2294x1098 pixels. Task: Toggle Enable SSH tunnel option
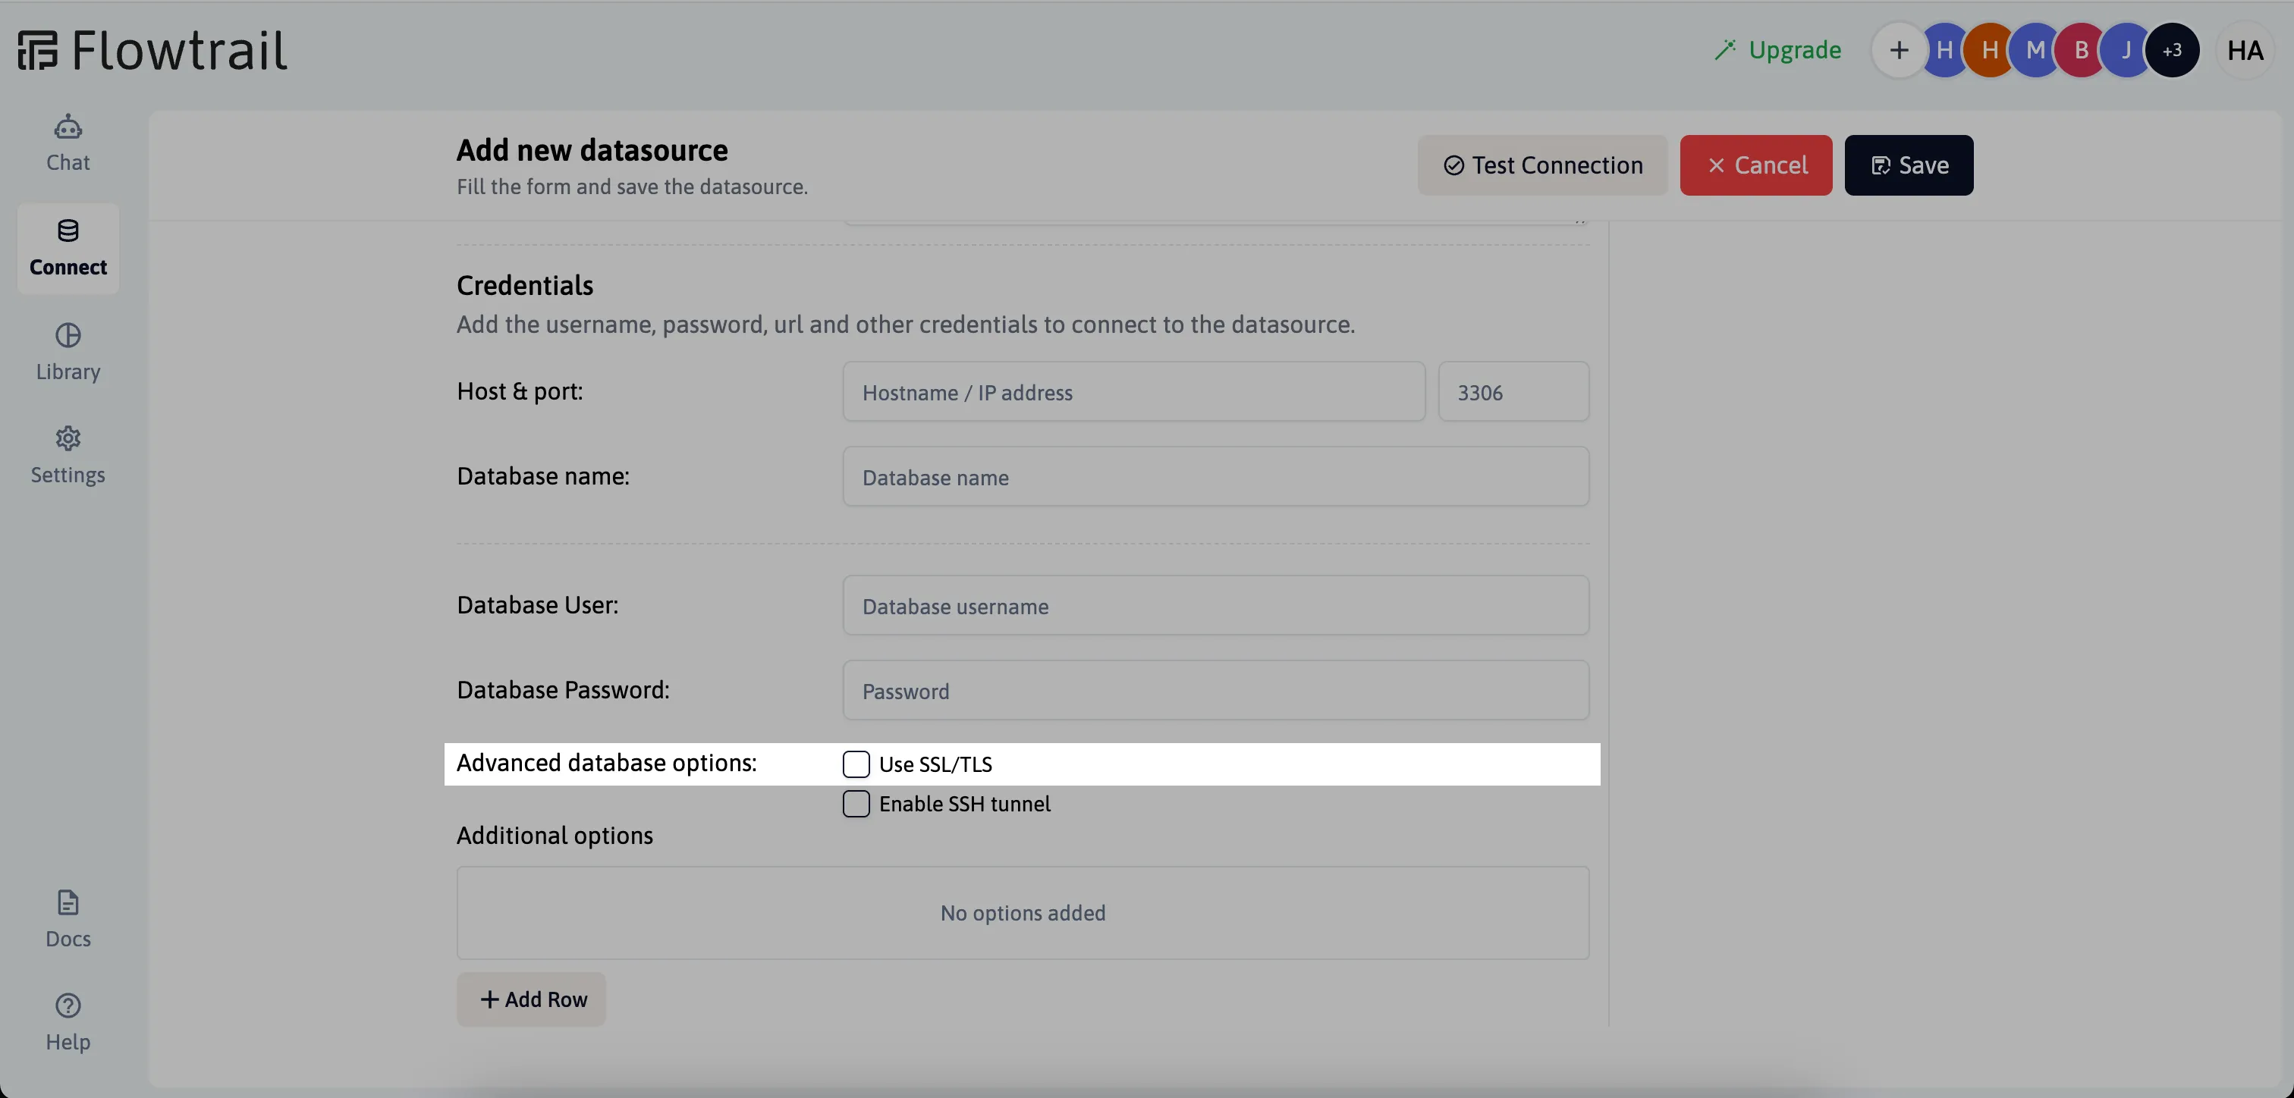click(x=856, y=804)
